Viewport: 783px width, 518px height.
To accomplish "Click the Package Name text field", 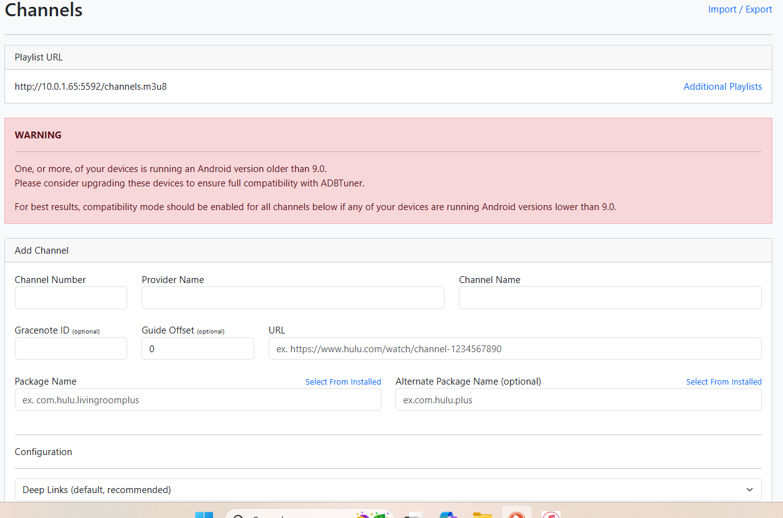I will pos(198,400).
